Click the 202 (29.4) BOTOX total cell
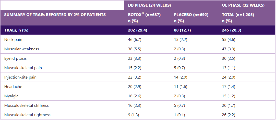This screenshot has width=276, height=120. 138,30
